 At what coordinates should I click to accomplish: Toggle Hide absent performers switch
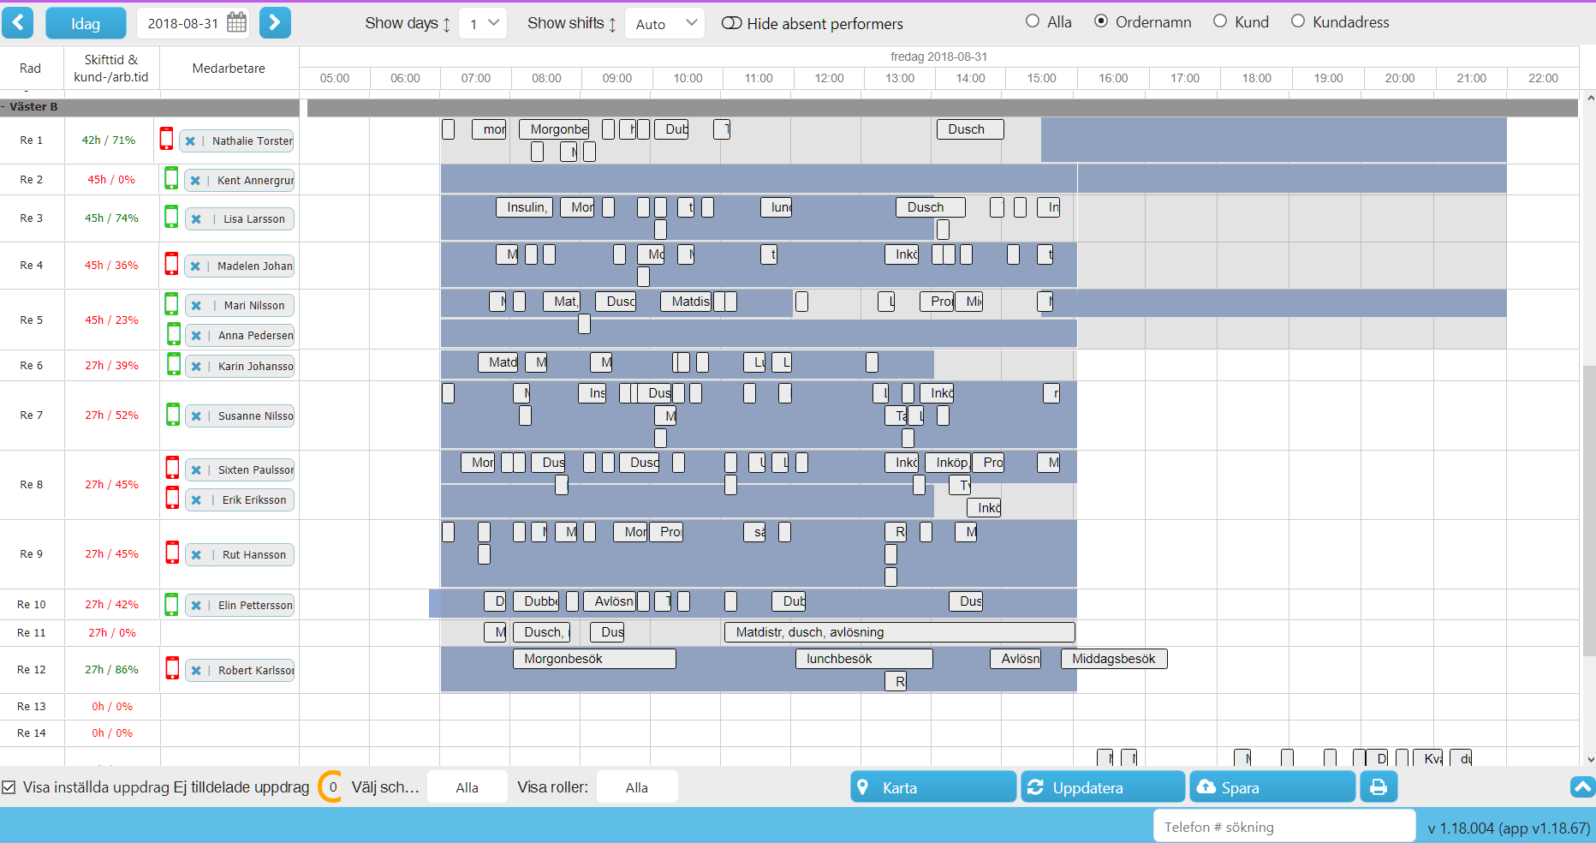pos(731,23)
